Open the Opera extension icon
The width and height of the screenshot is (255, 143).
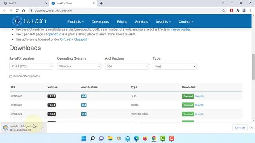point(231,10)
